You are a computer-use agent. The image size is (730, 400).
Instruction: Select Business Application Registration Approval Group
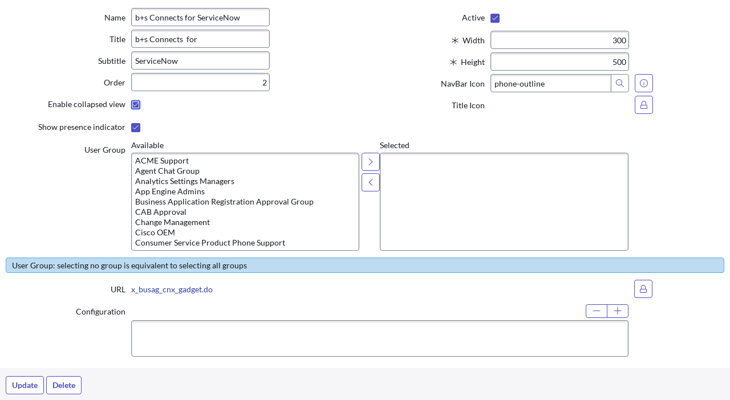[x=245, y=202]
